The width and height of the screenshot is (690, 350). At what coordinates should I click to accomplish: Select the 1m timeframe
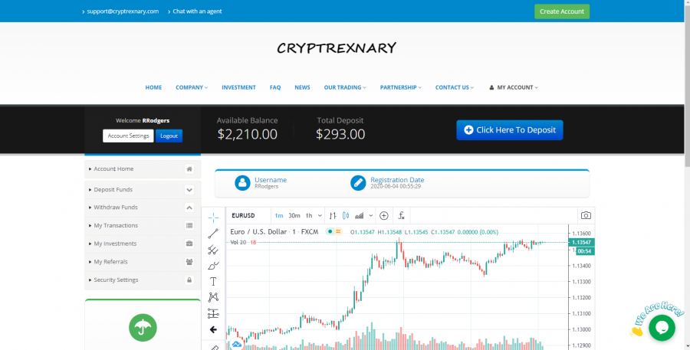279,215
